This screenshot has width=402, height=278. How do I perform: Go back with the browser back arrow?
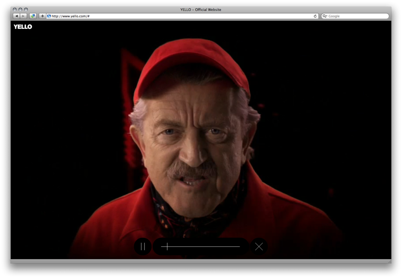coord(16,16)
